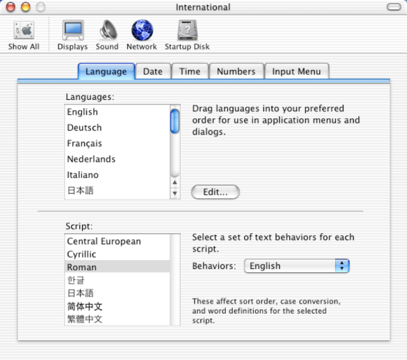
Task: Click the Languages list scroll down arrow
Action: tap(175, 193)
